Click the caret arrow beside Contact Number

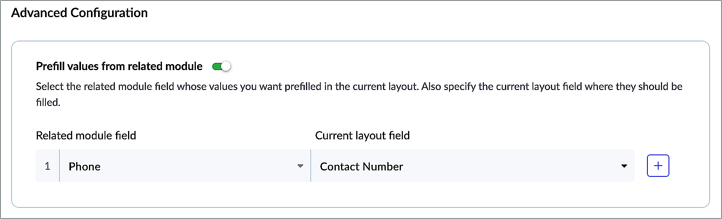(x=624, y=166)
